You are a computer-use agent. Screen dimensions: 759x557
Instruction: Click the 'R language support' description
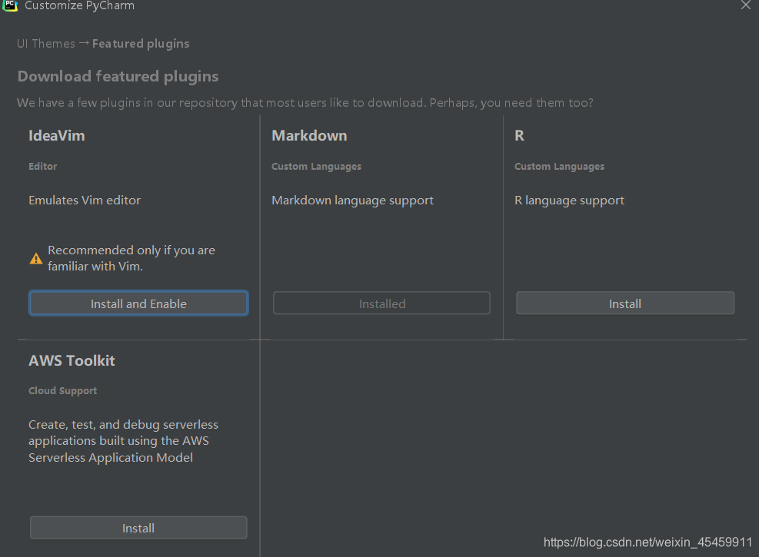tap(569, 201)
